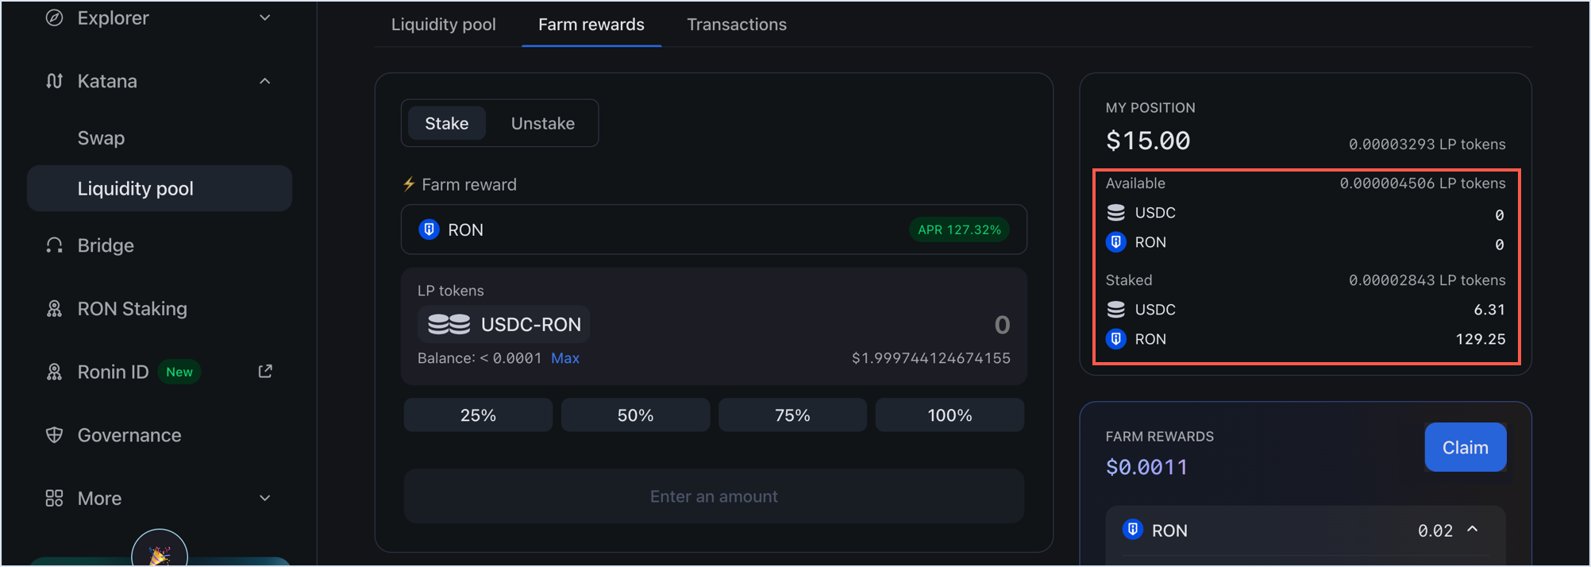1591x567 pixels.
Task: Open the Transactions tab
Action: pyautogui.click(x=736, y=24)
